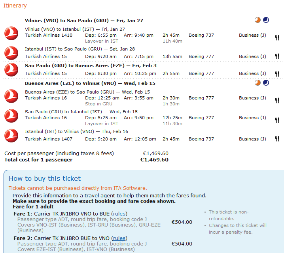Click blue overnight moon icon on Vilnius to Sao Paulo header
Screen dimensions: 284x253
[x=266, y=20]
